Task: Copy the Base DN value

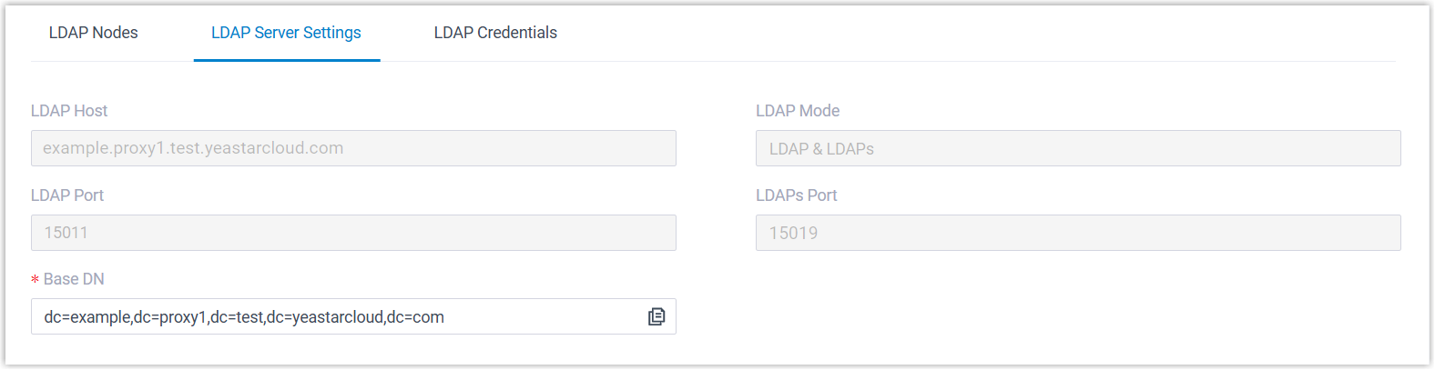Action: 656,316
